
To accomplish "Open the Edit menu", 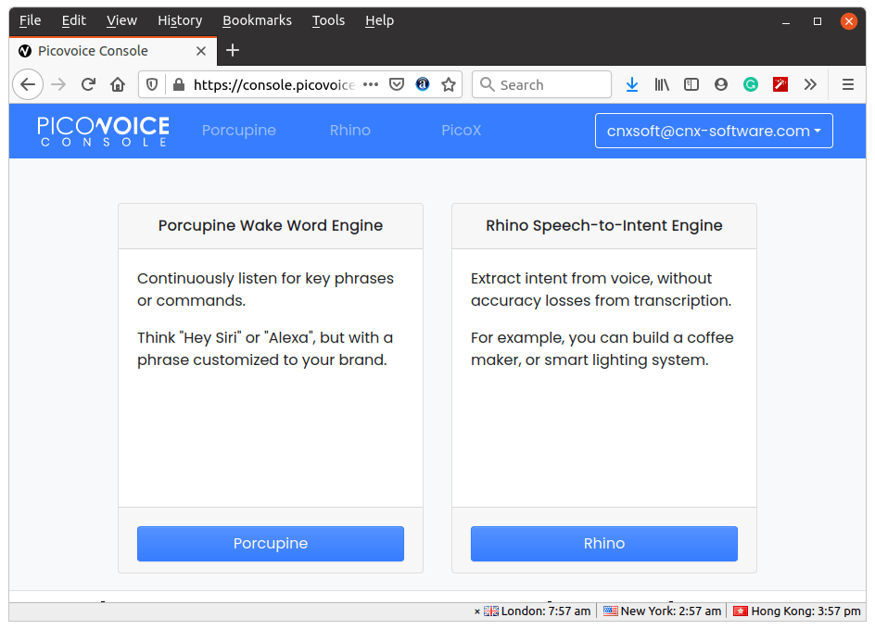I will [x=73, y=20].
